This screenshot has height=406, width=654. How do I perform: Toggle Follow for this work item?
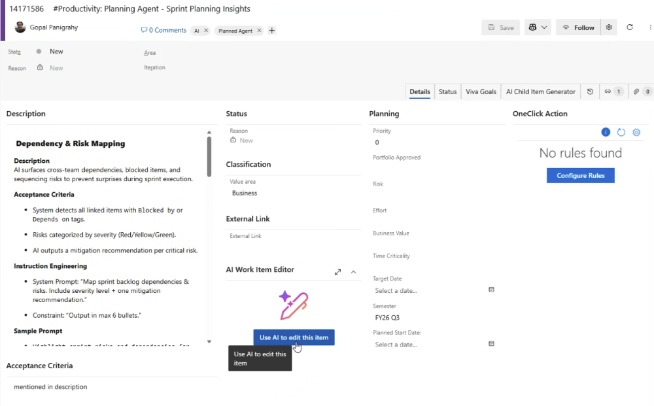(578, 27)
